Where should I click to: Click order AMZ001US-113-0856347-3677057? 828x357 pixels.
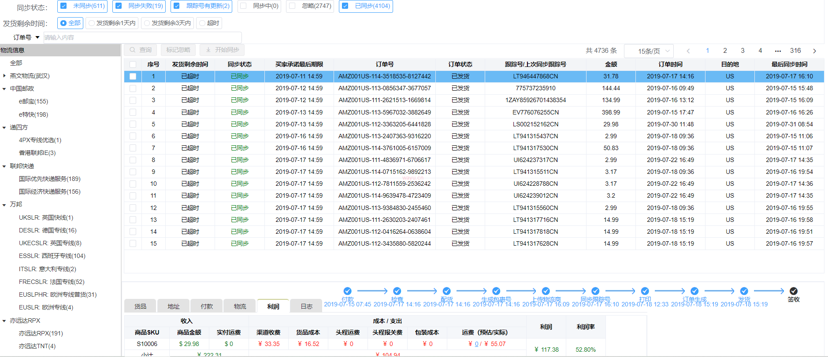pos(385,88)
